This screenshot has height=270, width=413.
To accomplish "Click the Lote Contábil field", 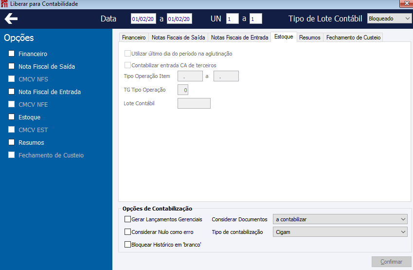I will [x=194, y=103].
